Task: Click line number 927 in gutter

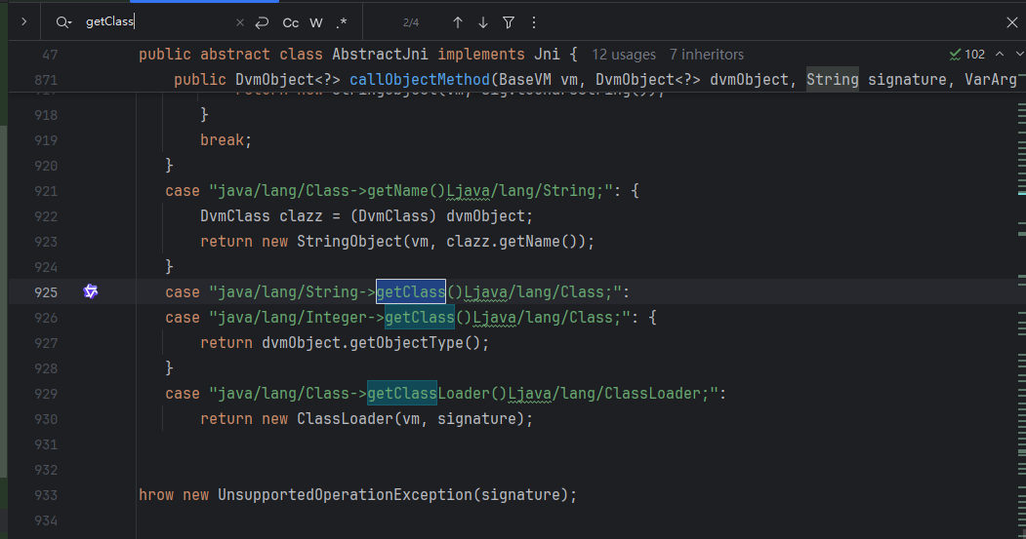Action: pyautogui.click(x=45, y=342)
